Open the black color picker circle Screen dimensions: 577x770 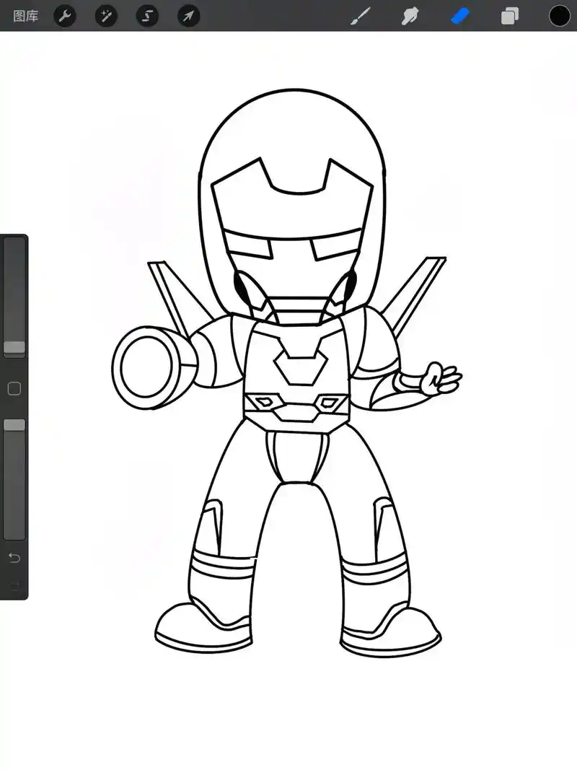560,16
